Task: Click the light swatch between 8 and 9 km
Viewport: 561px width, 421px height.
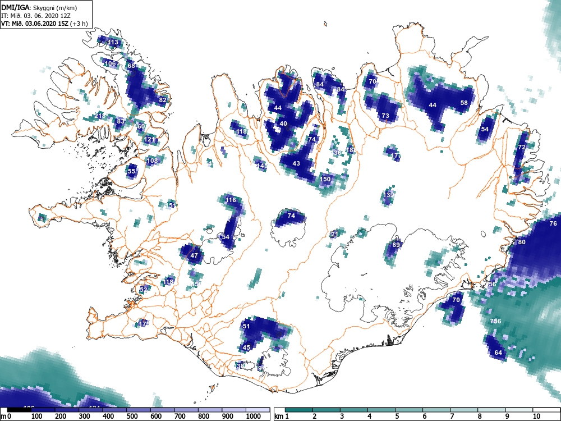Action: [491, 410]
